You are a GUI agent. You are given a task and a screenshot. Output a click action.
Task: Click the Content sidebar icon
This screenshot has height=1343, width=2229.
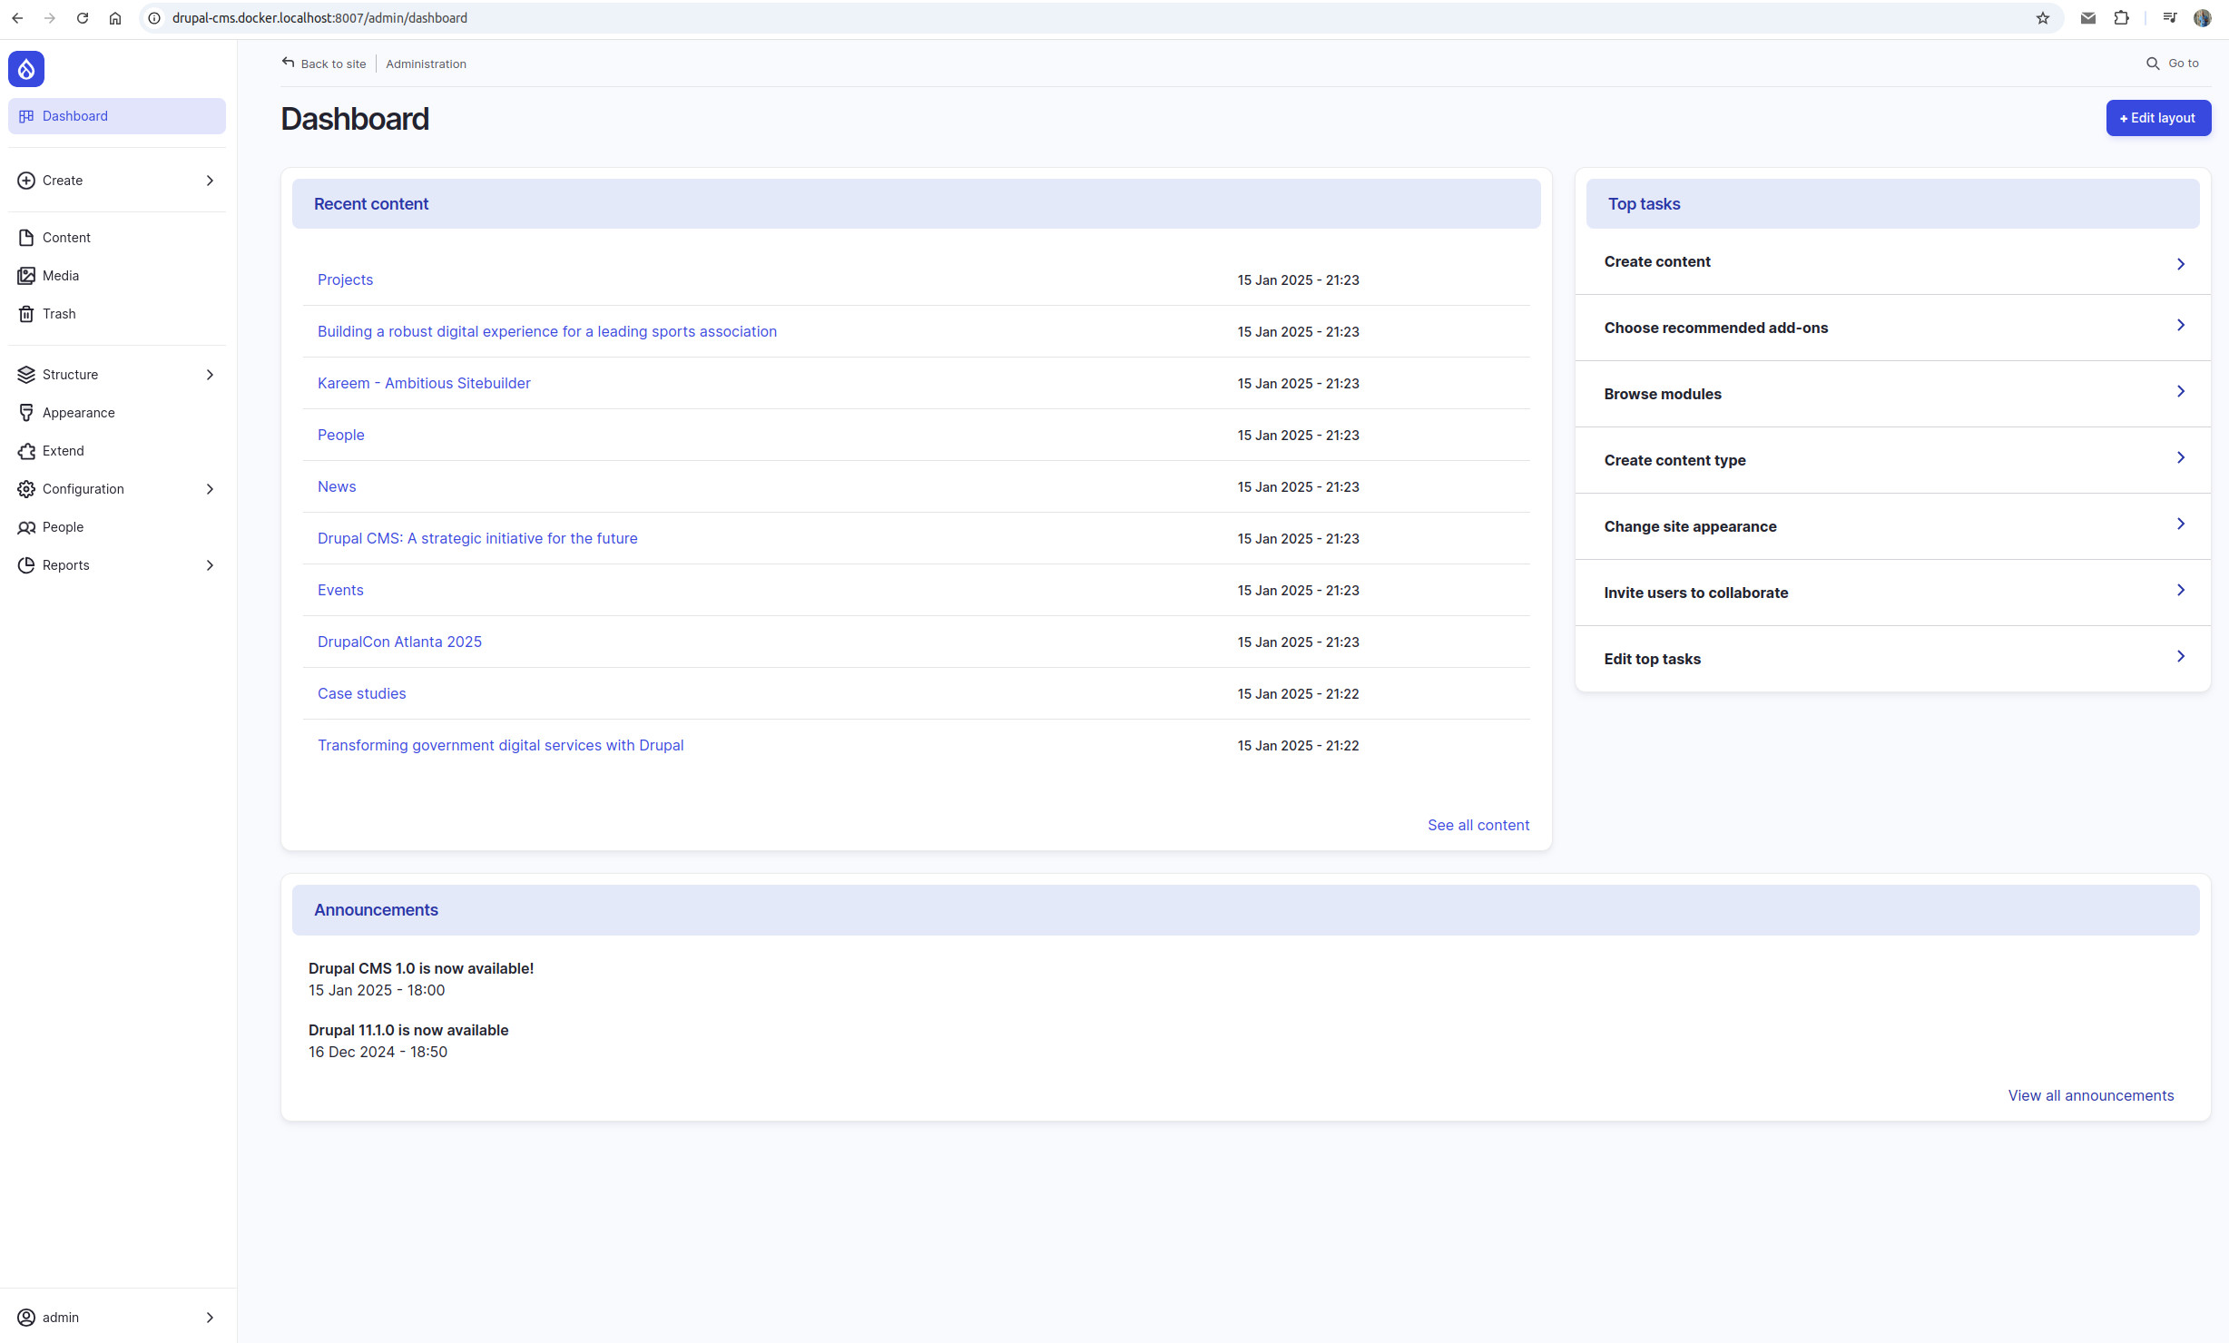(x=25, y=237)
